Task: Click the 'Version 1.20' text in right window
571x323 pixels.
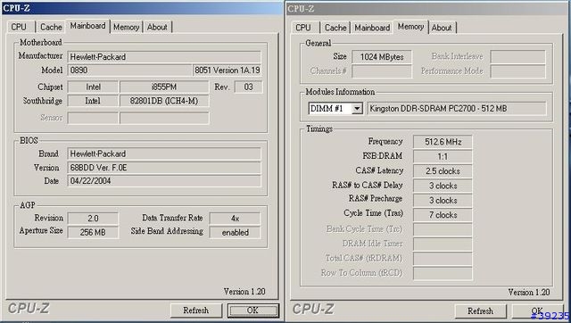Action: coord(529,292)
